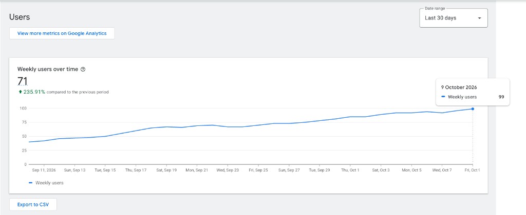The width and height of the screenshot is (526, 215).
Task: Click the green up arrow trend icon
Action: pos(20,92)
